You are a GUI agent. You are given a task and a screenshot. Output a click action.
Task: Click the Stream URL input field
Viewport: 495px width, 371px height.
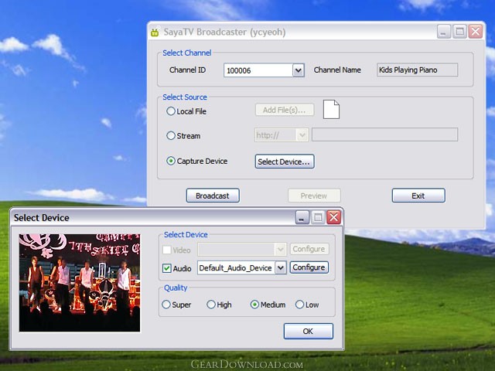385,134
